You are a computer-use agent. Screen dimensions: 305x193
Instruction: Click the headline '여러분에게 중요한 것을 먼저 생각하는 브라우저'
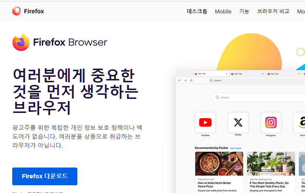click(76, 92)
